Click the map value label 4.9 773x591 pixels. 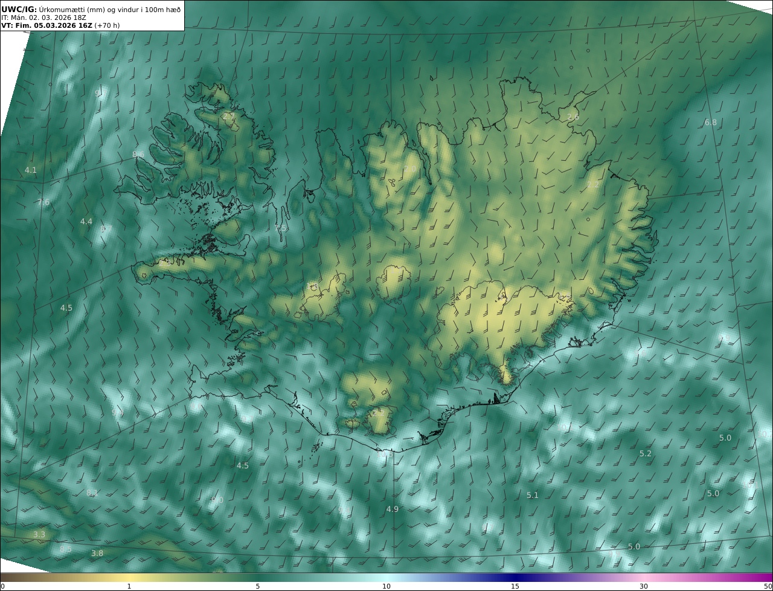pos(393,509)
